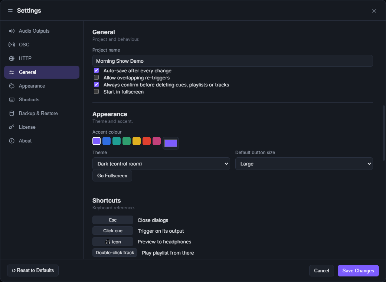Click the General sliders icon in sidebar

(12, 72)
